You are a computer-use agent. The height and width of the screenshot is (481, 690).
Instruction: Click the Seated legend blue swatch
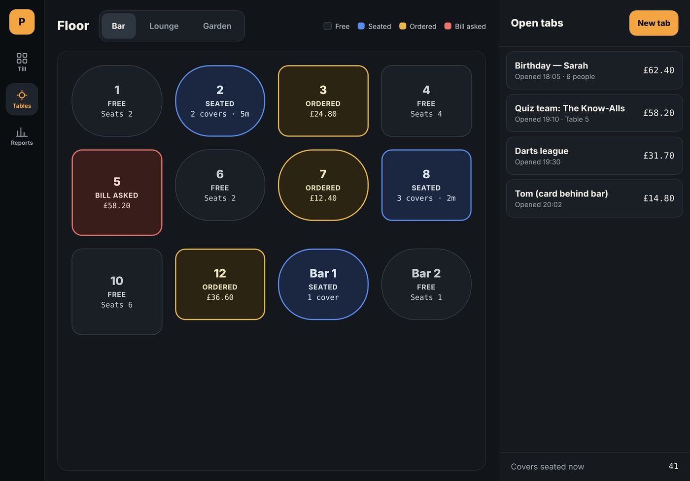[361, 26]
